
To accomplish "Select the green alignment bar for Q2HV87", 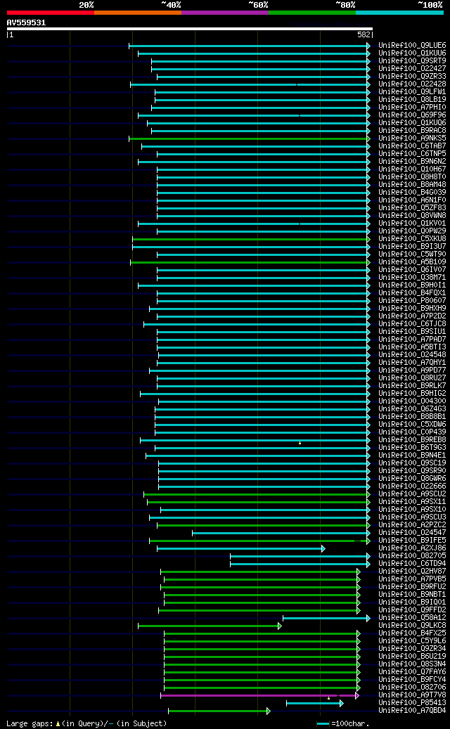I will (259, 572).
